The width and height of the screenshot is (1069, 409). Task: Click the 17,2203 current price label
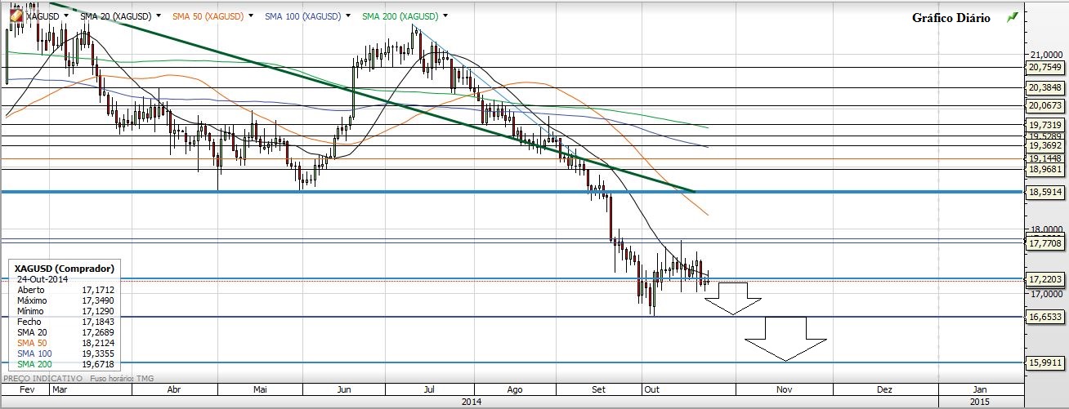(x=1044, y=279)
